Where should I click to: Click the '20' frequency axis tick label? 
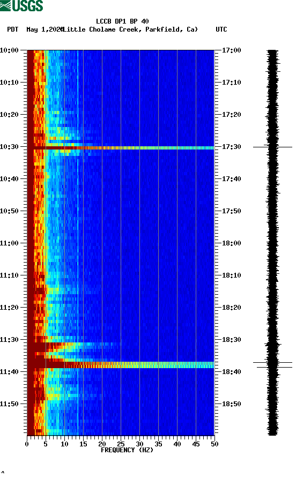point(102,444)
